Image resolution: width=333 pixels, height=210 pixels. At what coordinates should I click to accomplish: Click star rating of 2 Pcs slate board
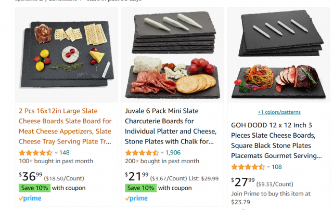[35, 152]
